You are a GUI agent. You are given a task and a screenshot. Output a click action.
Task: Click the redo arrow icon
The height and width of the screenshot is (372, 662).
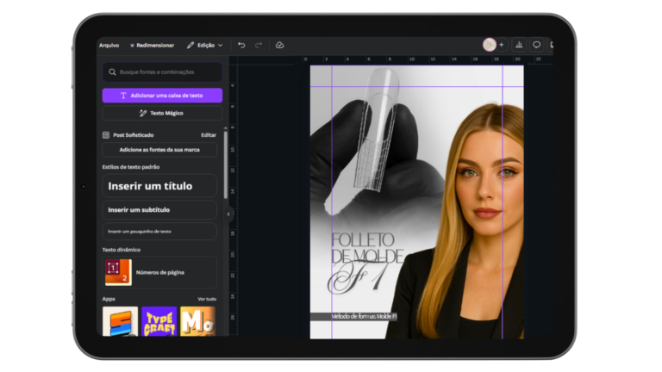[x=259, y=45]
